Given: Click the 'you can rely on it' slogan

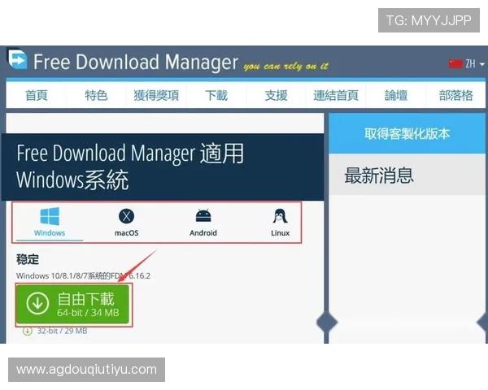Looking at the screenshot, I should [285, 66].
